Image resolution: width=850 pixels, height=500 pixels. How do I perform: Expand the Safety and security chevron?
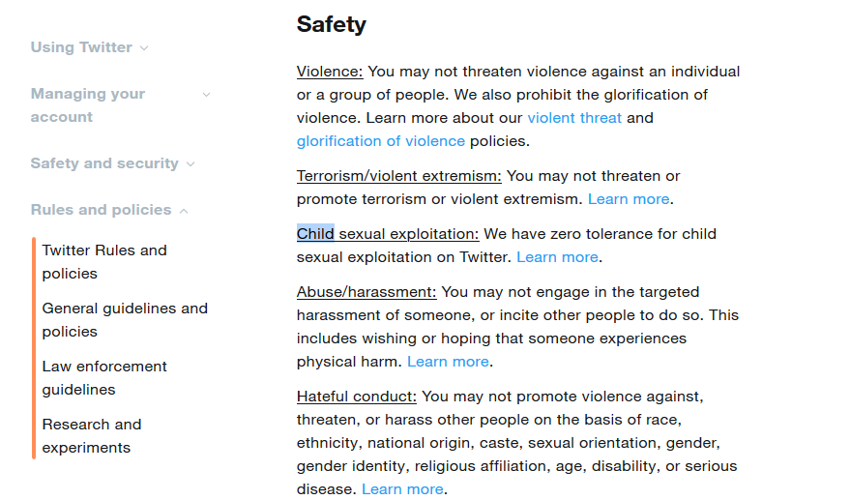[191, 164]
